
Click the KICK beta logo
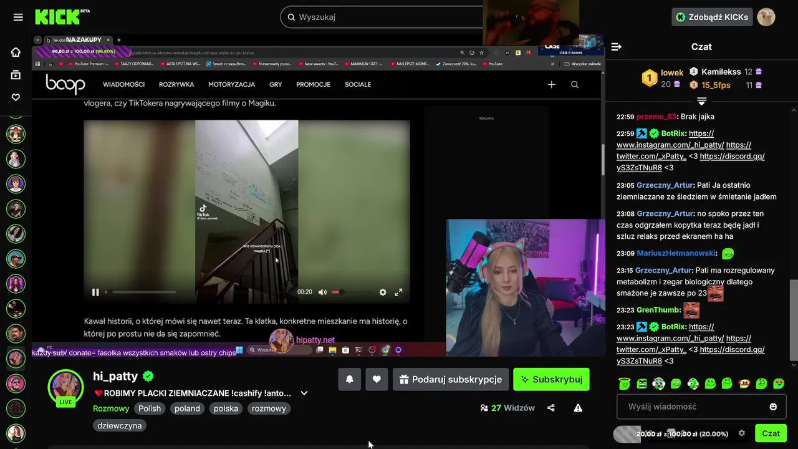point(62,17)
